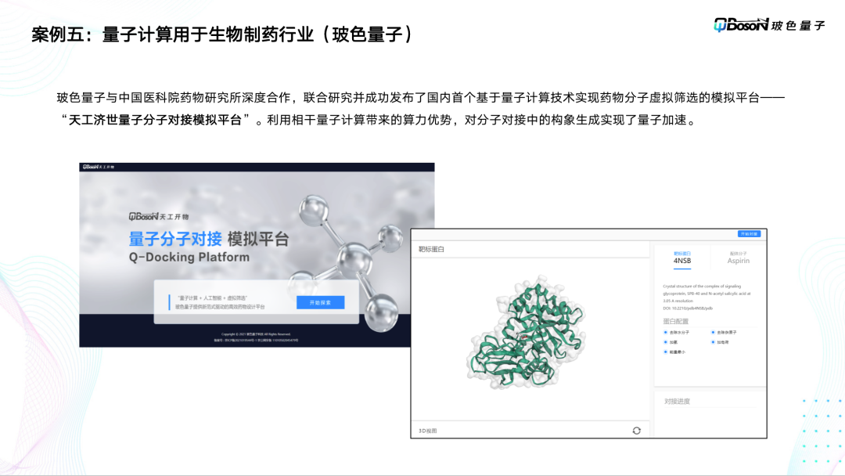
Task: Switch to the Aspirin ligand tab
Action: (x=739, y=258)
